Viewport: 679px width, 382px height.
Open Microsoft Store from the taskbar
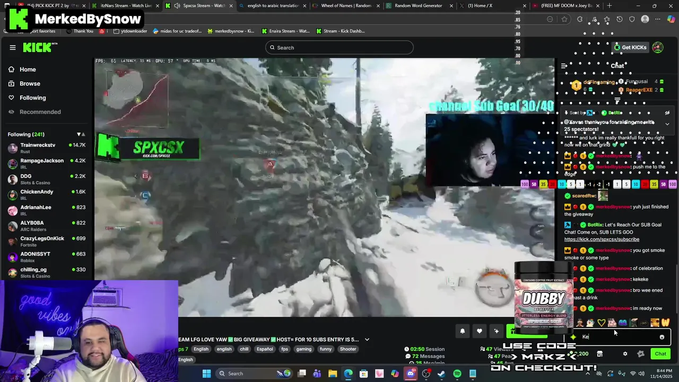364,374
